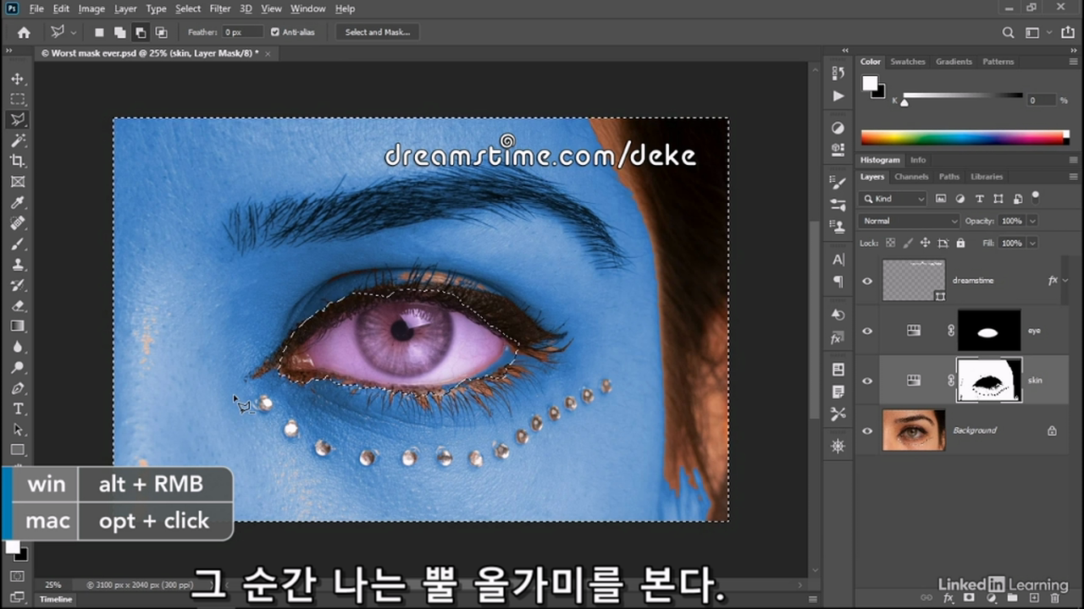Open the Kind filter dropdown
1084x609 pixels.
(x=893, y=199)
